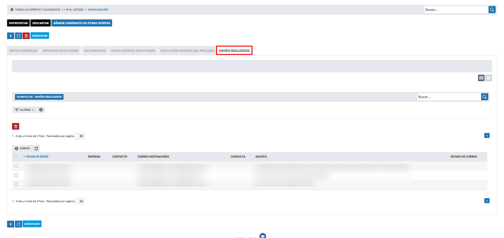Click the refresh icon below the table
The image size is (504, 238).
click(19, 224)
